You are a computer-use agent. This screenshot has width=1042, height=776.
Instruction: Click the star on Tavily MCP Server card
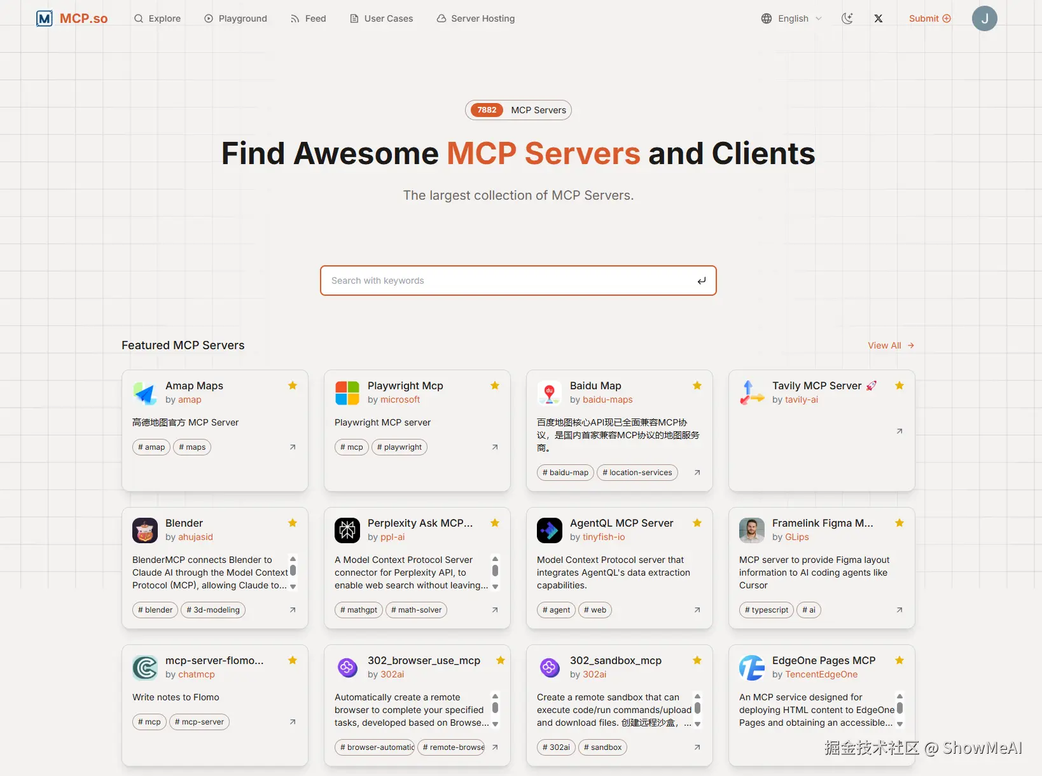[x=900, y=385]
